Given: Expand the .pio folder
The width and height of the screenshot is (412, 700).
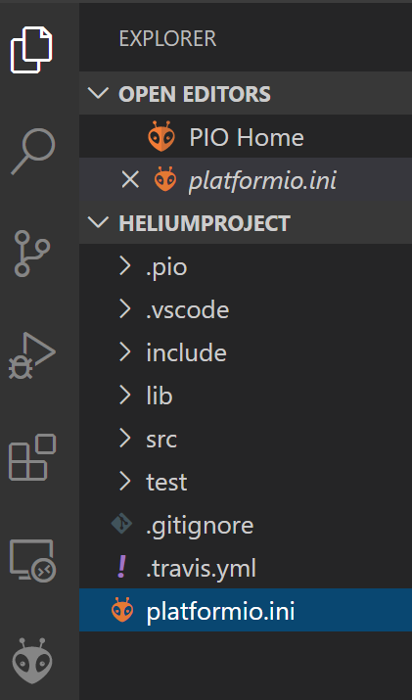Looking at the screenshot, I should (x=246, y=266).
